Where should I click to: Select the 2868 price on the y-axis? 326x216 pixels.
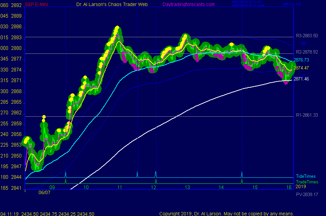coord(16,91)
